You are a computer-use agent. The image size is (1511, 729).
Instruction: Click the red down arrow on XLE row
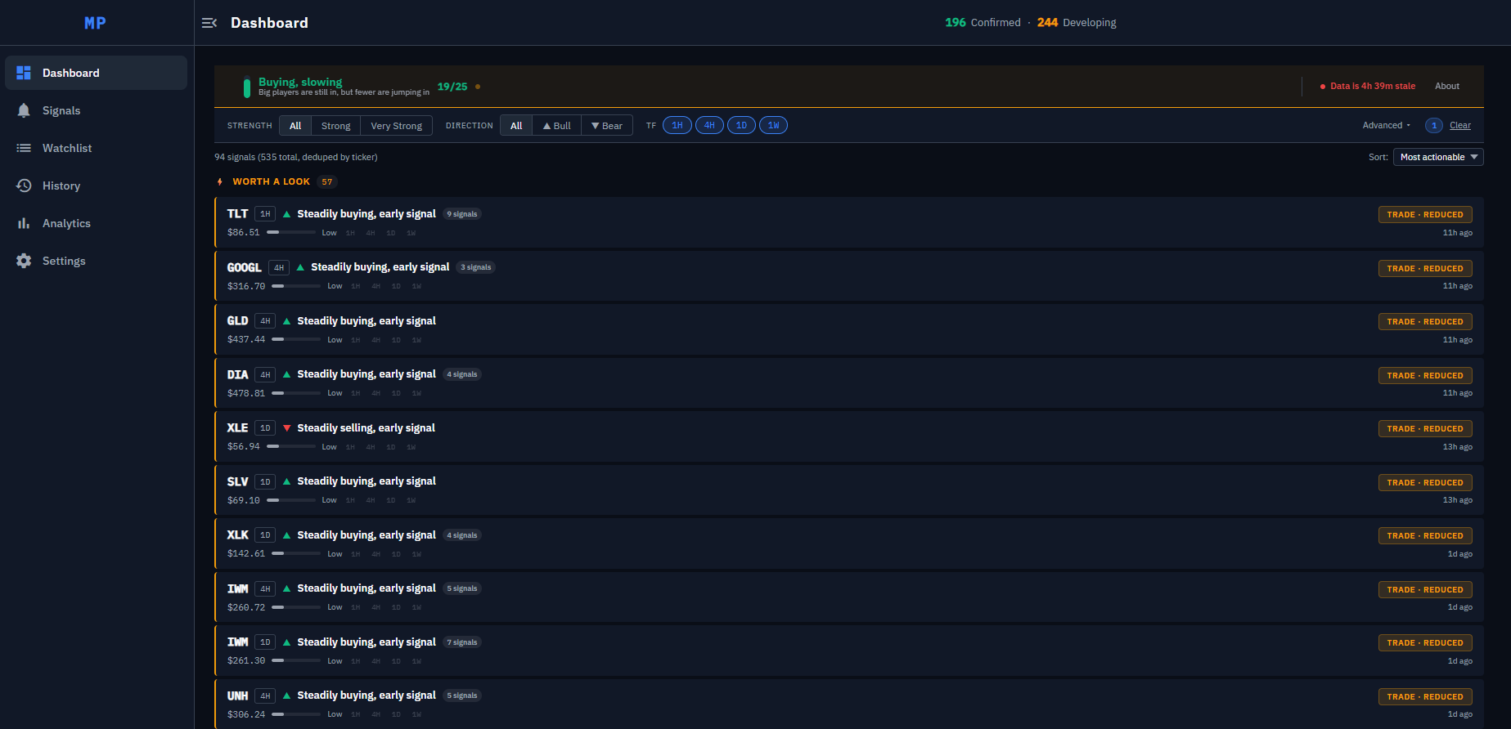(x=286, y=428)
